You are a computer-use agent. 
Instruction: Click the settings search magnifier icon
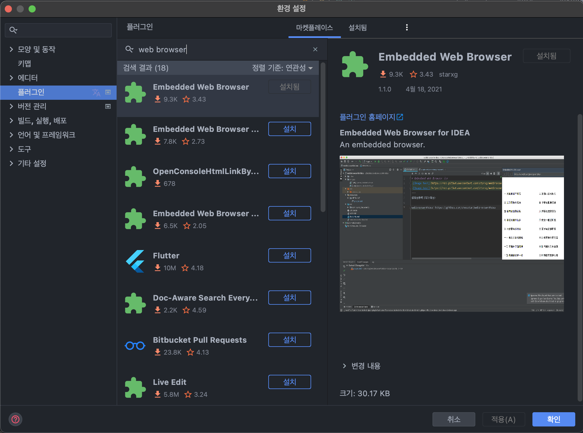(x=13, y=30)
